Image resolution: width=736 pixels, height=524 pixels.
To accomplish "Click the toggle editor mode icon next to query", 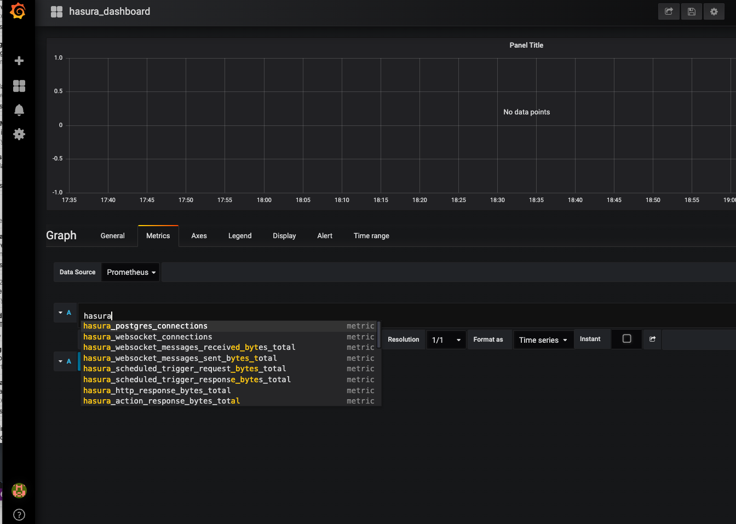I will coord(652,339).
